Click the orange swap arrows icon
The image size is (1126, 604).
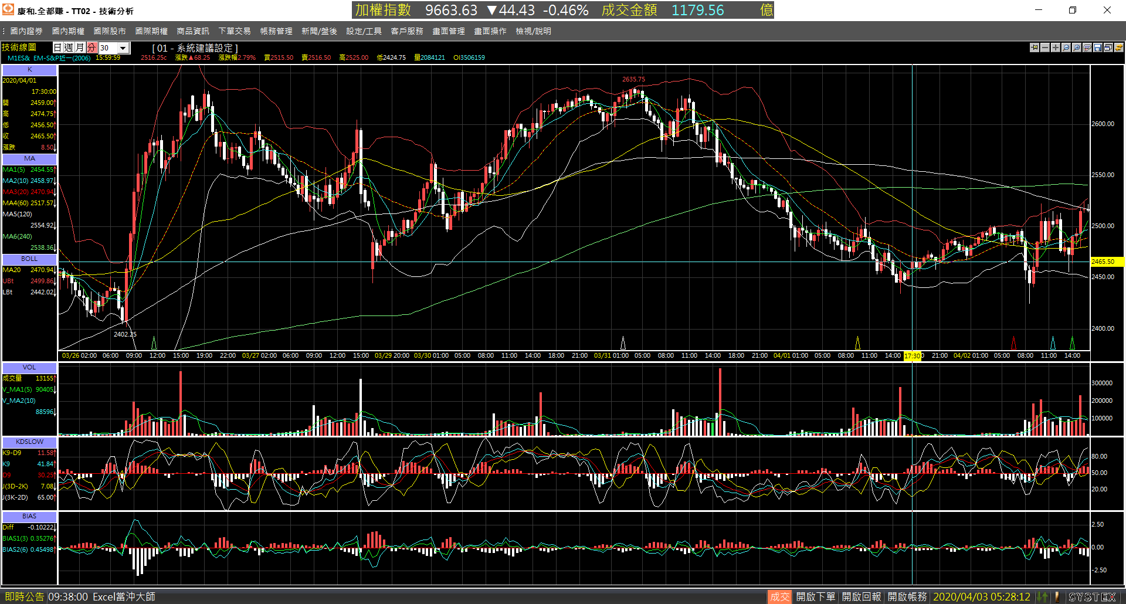coord(1119,47)
